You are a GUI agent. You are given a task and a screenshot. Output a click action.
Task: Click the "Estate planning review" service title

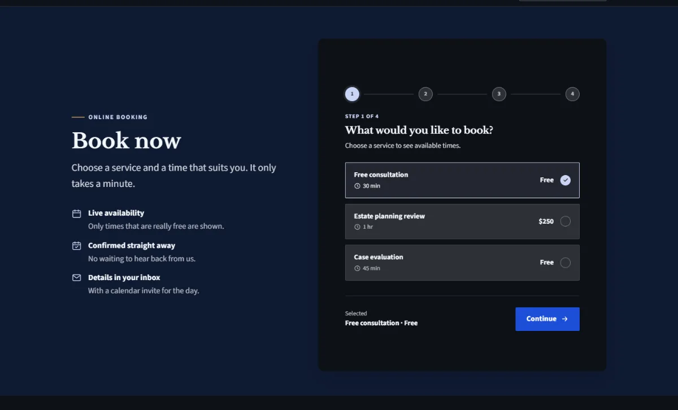(x=389, y=216)
